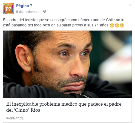Expand the post options chevron
135x123 pixels.
(x=130, y=5)
